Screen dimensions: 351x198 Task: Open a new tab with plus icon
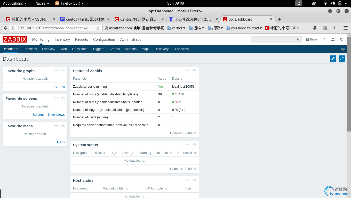pos(280,19)
